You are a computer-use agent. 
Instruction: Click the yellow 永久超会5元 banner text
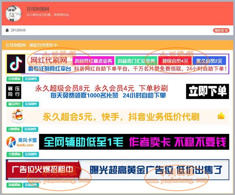(x=121, y=117)
